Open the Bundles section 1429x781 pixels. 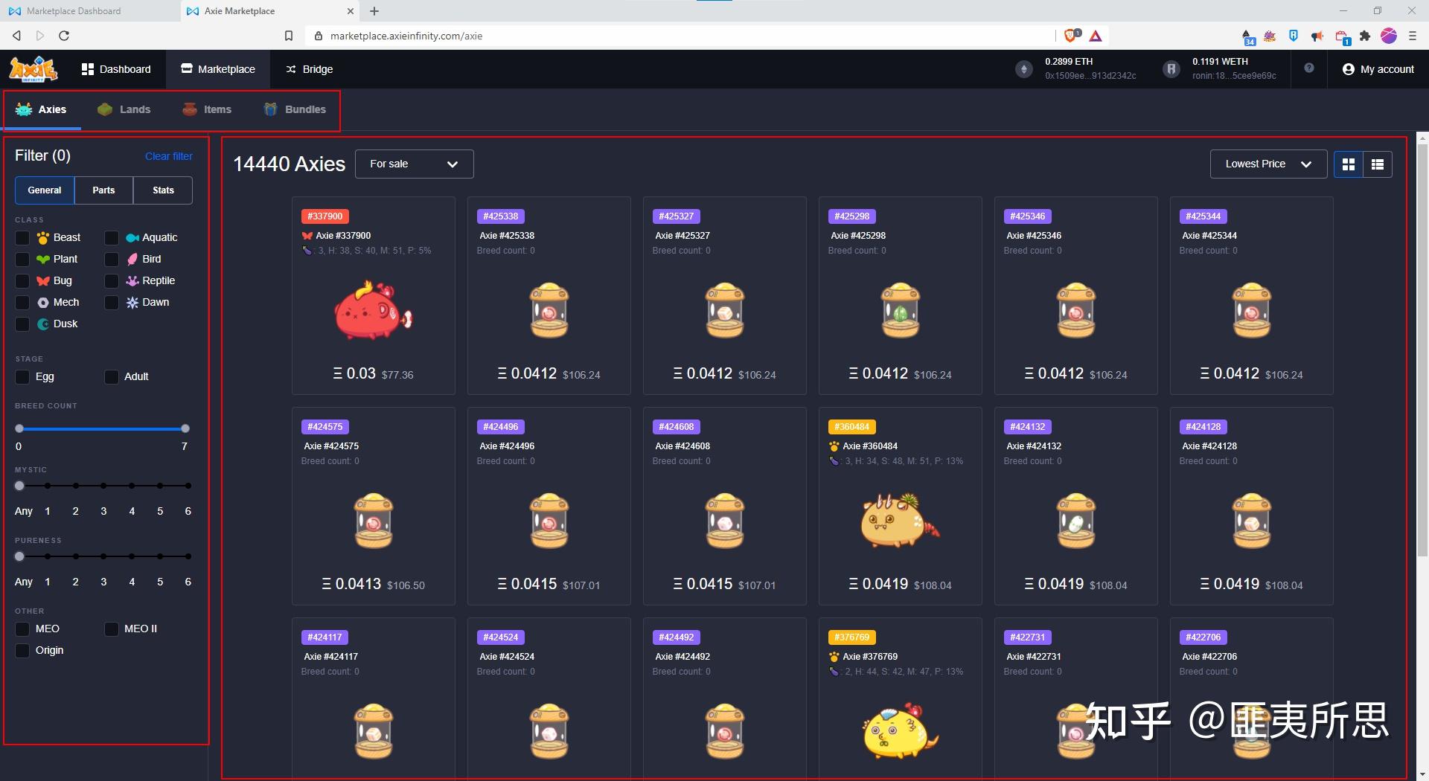click(295, 109)
